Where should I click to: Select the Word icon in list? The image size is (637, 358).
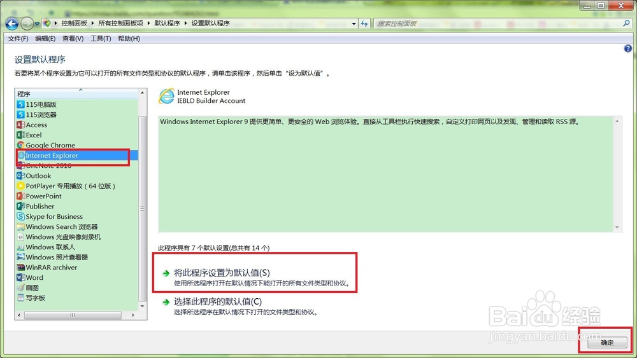pyautogui.click(x=21, y=277)
